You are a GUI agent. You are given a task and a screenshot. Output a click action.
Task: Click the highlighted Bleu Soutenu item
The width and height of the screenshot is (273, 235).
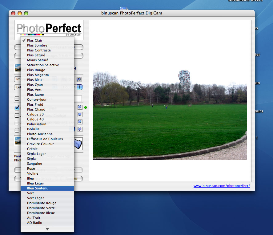pyautogui.click(x=47, y=188)
